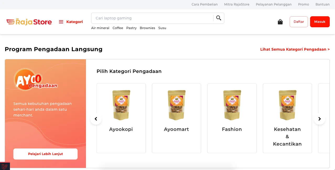The width and height of the screenshot is (335, 170).
Task: Select the 'Brownies' search suggestion
Action: (x=147, y=28)
